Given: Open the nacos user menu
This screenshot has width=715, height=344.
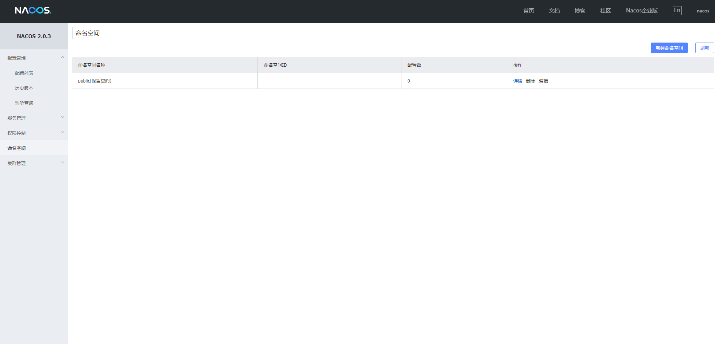Looking at the screenshot, I should point(703,11).
